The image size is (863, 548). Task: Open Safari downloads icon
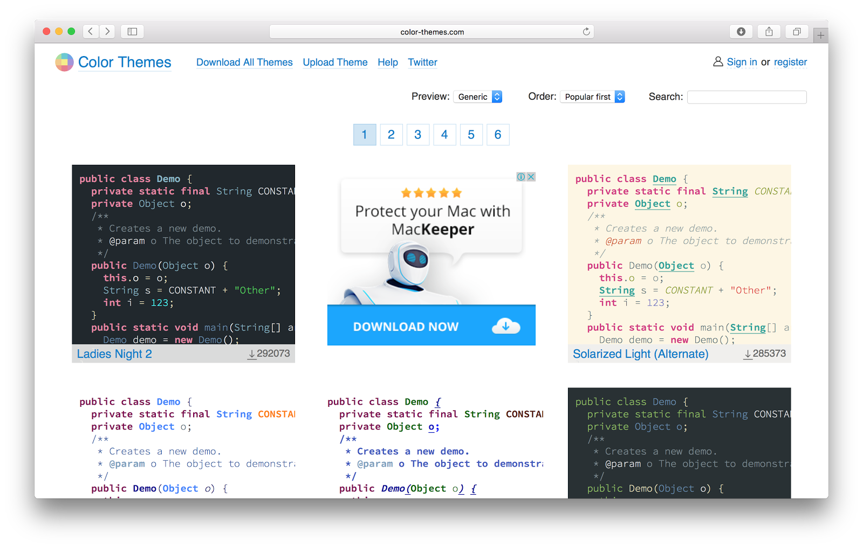[741, 31]
